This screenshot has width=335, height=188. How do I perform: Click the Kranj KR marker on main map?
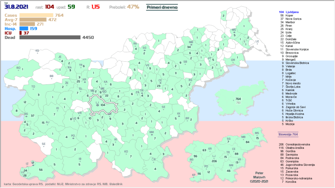[x=84, y=82]
